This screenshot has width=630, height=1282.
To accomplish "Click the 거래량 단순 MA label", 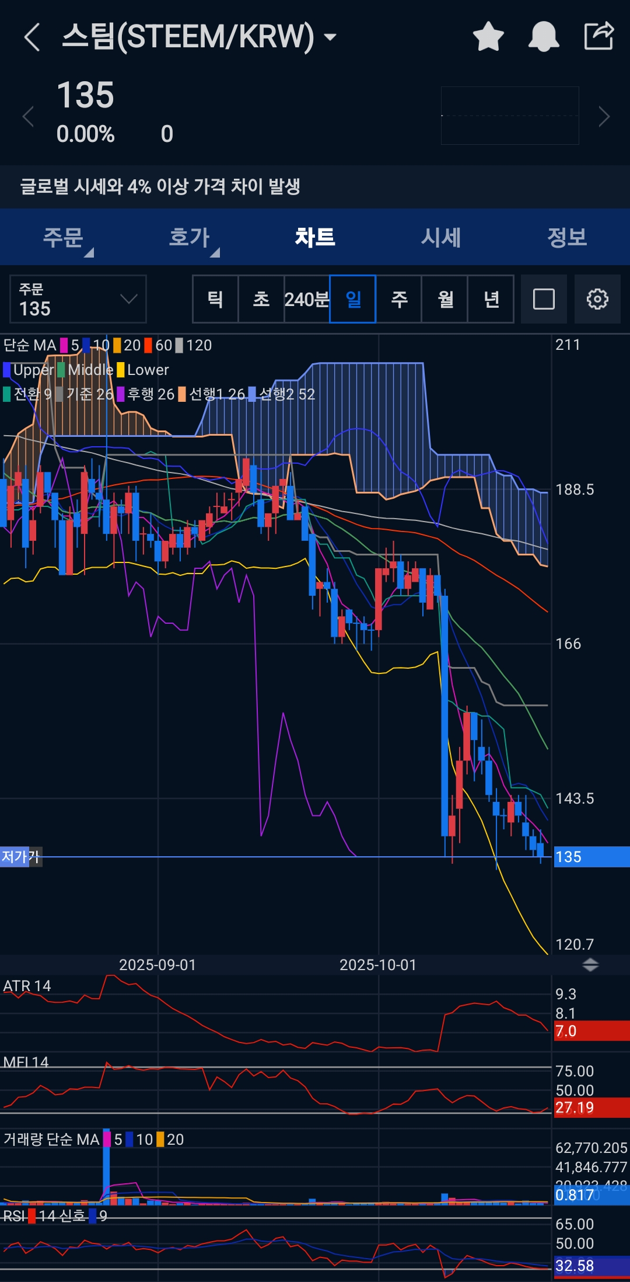I will pyautogui.click(x=51, y=1139).
